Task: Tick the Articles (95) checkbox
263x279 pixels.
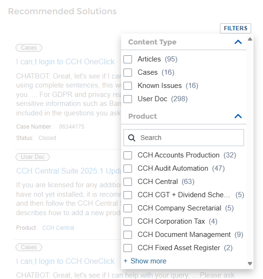Action: (128, 59)
